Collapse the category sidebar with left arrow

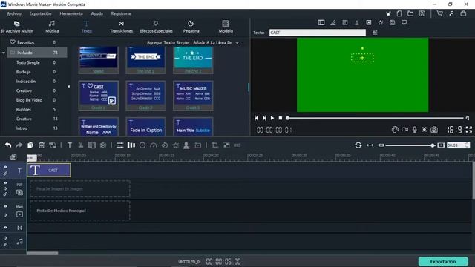(x=69, y=87)
